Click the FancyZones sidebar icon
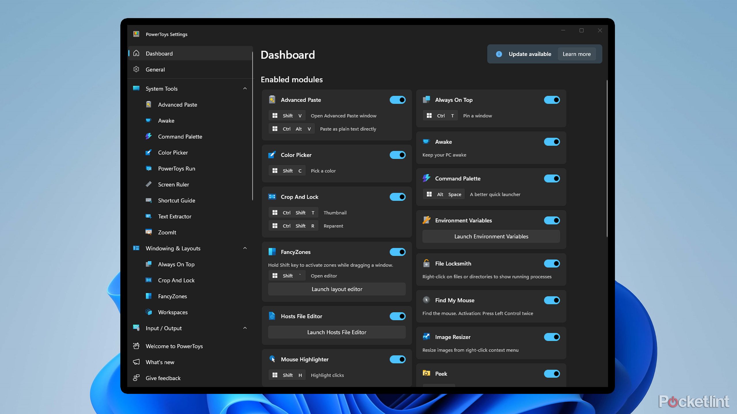Viewport: 737px width, 414px height. click(149, 296)
